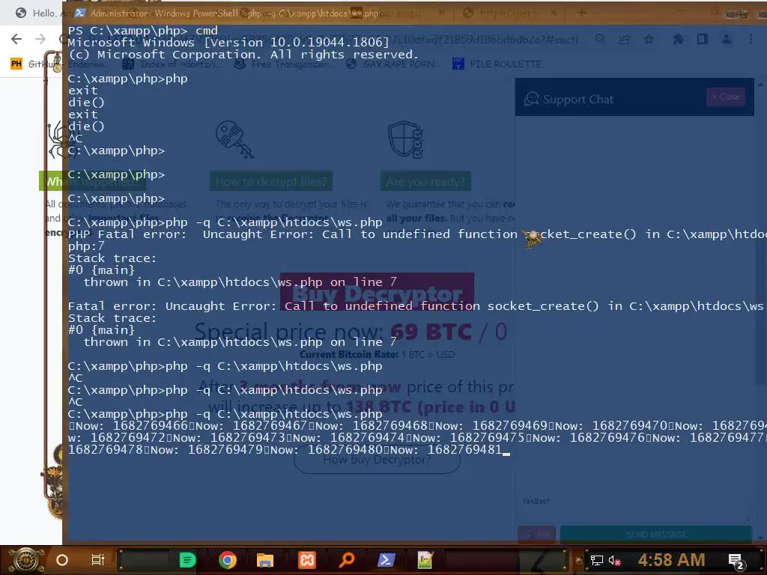Open the Chrome extensions puzzle icon
Viewport: 767px width, 575px height.
point(678,39)
